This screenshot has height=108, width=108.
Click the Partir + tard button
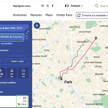tap(17, 61)
